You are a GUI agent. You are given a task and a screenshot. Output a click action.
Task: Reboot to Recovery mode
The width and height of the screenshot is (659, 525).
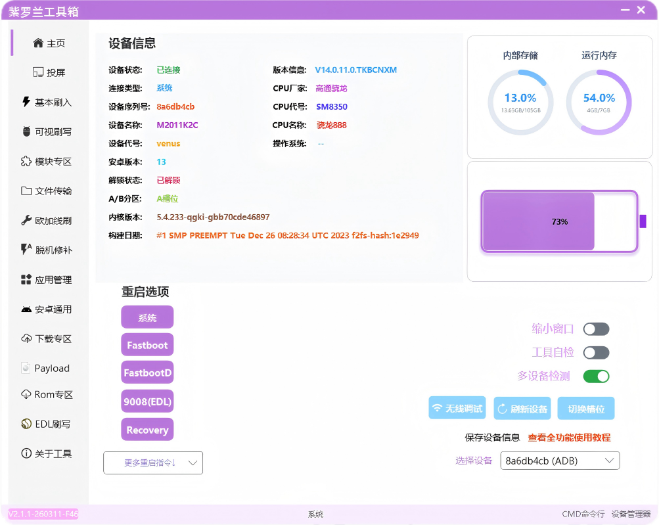(x=147, y=429)
